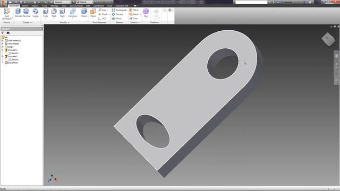Click the Origin folder label

pyautogui.click(x=11, y=47)
